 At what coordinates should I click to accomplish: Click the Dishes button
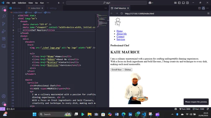tap(128, 70)
